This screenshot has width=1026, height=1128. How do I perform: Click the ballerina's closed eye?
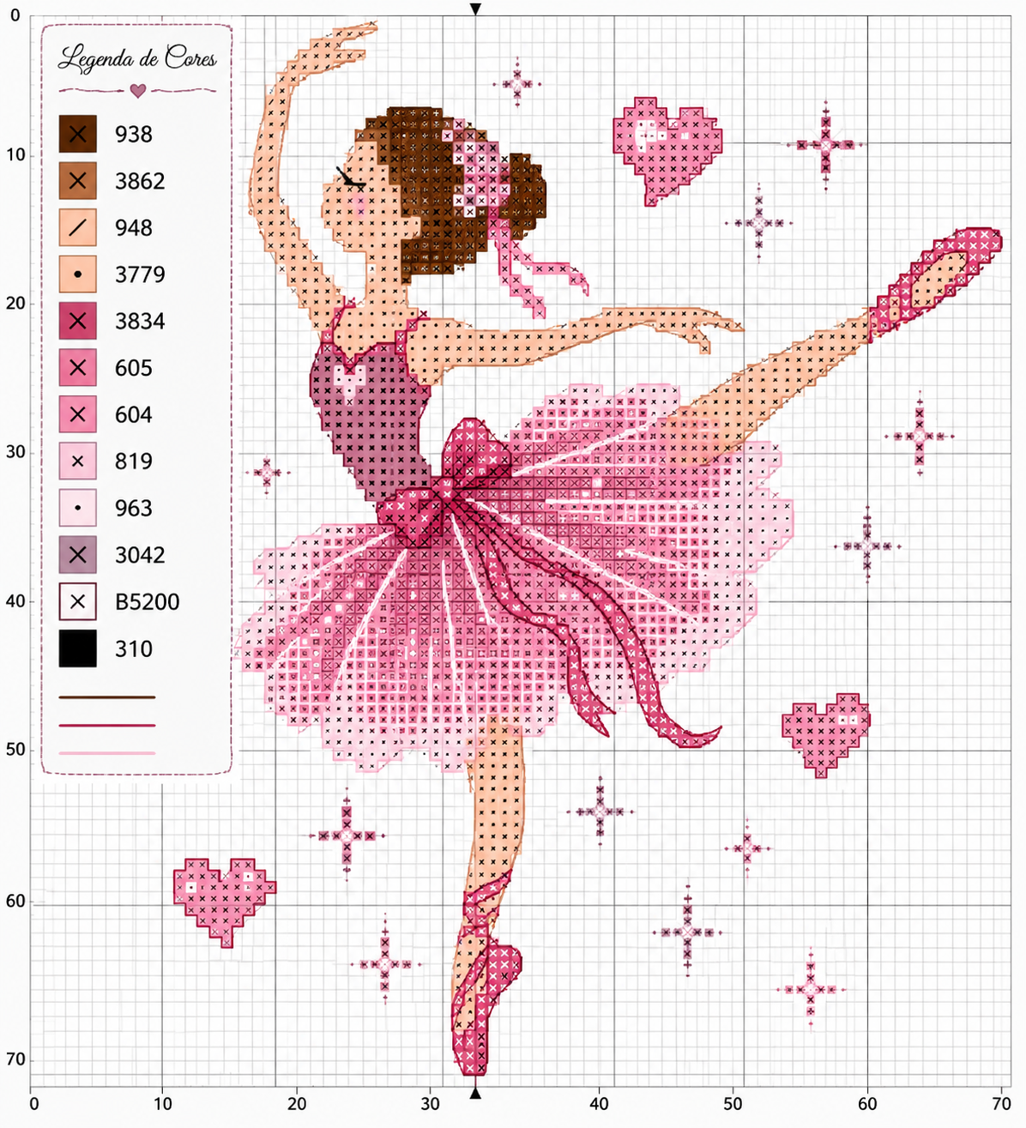[x=349, y=179]
